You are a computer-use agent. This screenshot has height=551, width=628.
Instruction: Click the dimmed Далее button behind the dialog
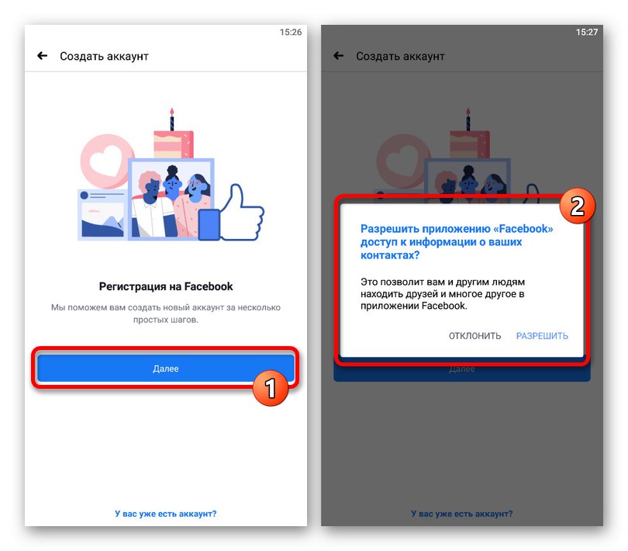pos(462,369)
